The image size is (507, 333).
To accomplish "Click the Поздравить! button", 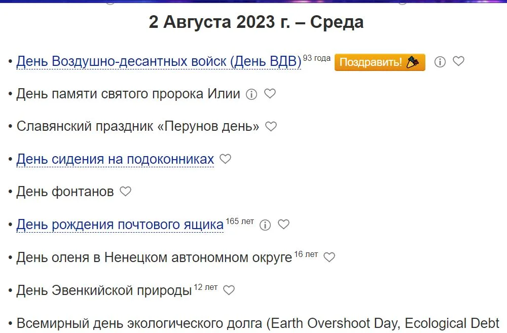I will tap(379, 62).
